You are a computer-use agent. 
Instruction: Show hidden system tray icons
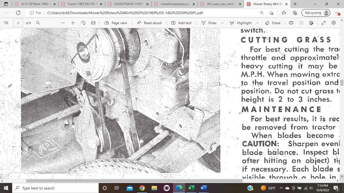tap(281, 188)
